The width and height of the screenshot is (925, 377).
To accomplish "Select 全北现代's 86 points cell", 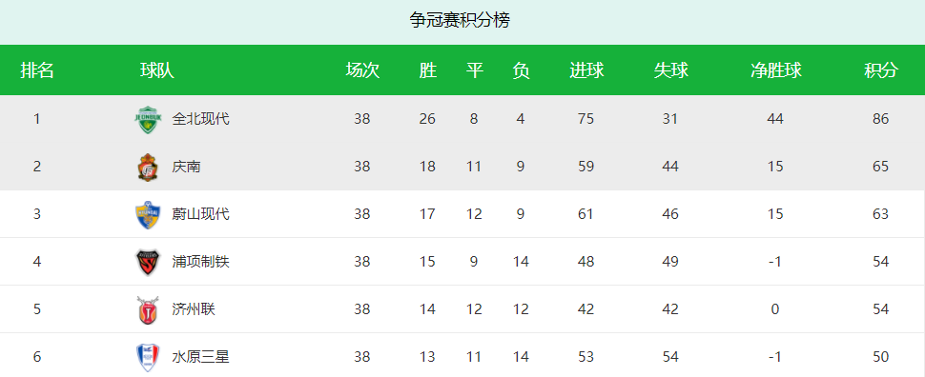I will (x=881, y=119).
